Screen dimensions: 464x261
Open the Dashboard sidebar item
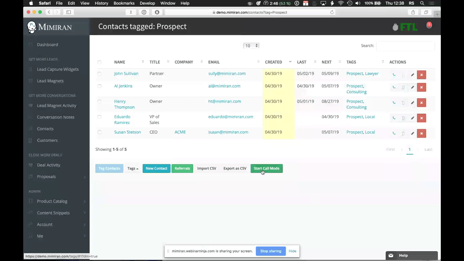tap(47, 45)
